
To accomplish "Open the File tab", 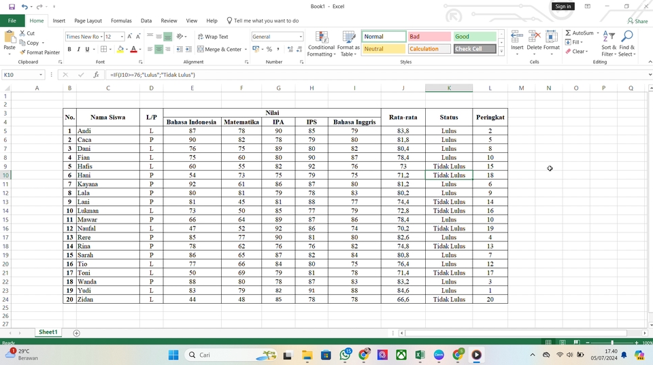I will (x=12, y=20).
